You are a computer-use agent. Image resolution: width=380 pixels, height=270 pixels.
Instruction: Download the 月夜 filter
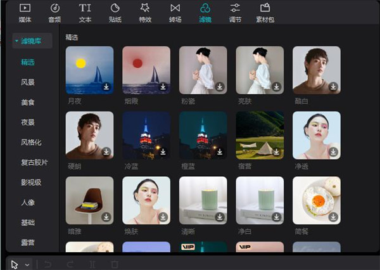(106, 86)
